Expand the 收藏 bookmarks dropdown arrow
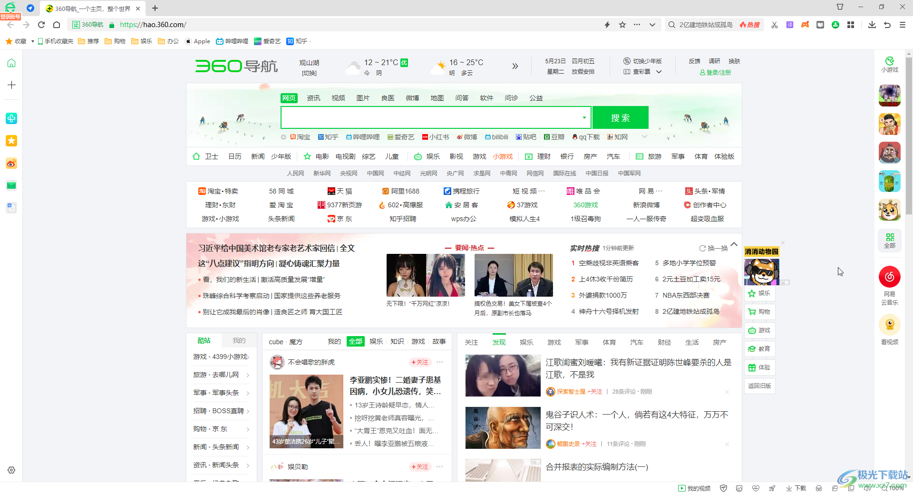 32,41
